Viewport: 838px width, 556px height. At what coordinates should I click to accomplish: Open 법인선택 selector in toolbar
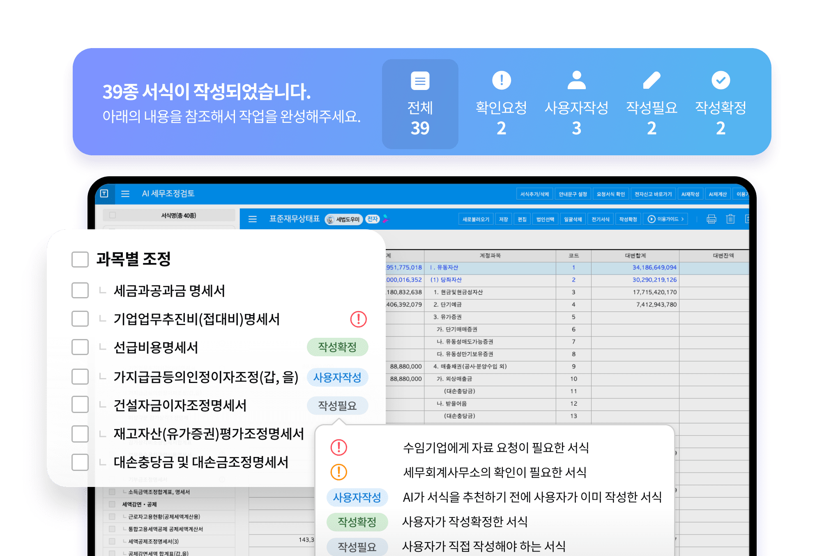pos(545,219)
